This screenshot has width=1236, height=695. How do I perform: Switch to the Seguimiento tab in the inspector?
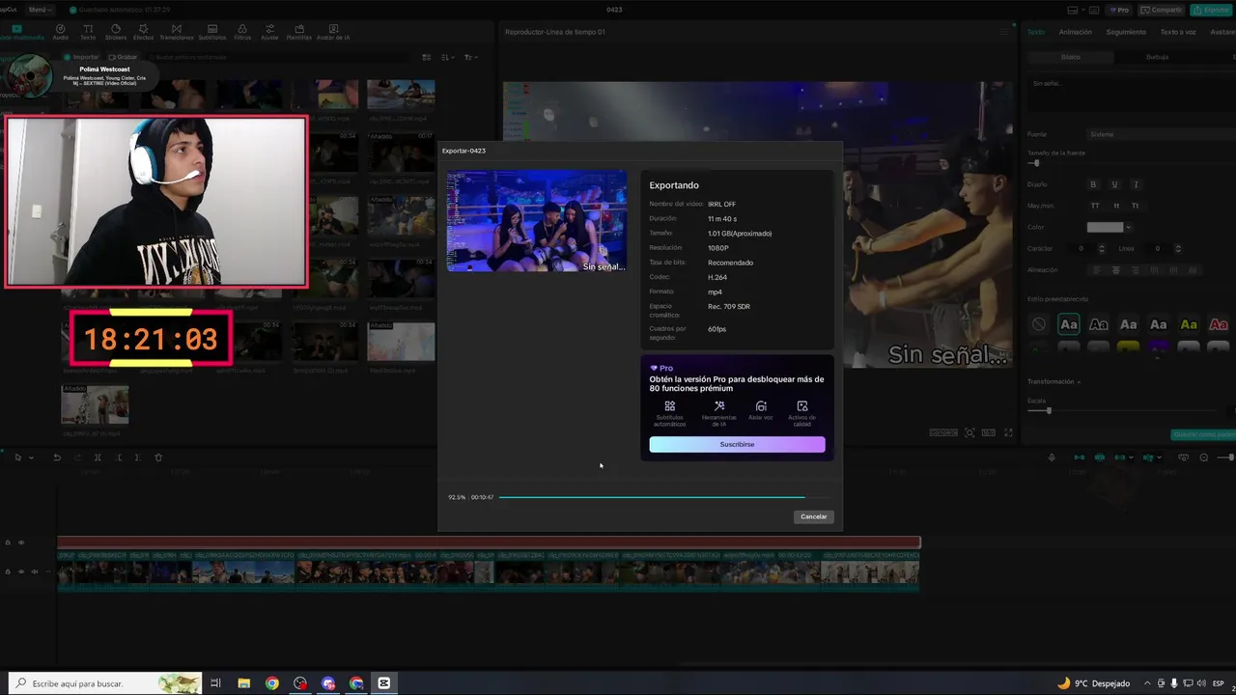1126,32
